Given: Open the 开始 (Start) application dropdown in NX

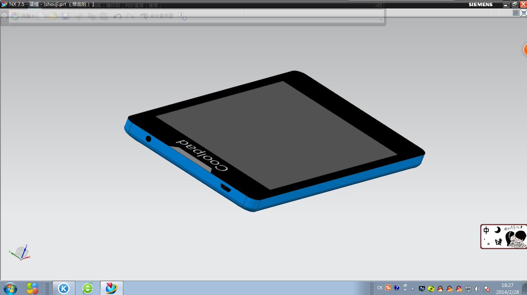Looking at the screenshot, I should [x=23, y=16].
